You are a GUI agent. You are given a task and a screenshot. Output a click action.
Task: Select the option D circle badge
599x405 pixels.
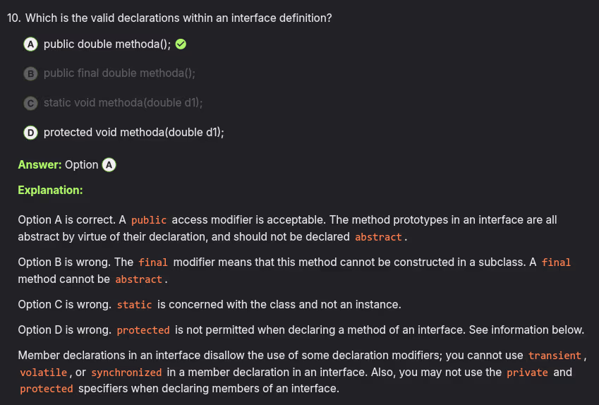click(x=30, y=133)
